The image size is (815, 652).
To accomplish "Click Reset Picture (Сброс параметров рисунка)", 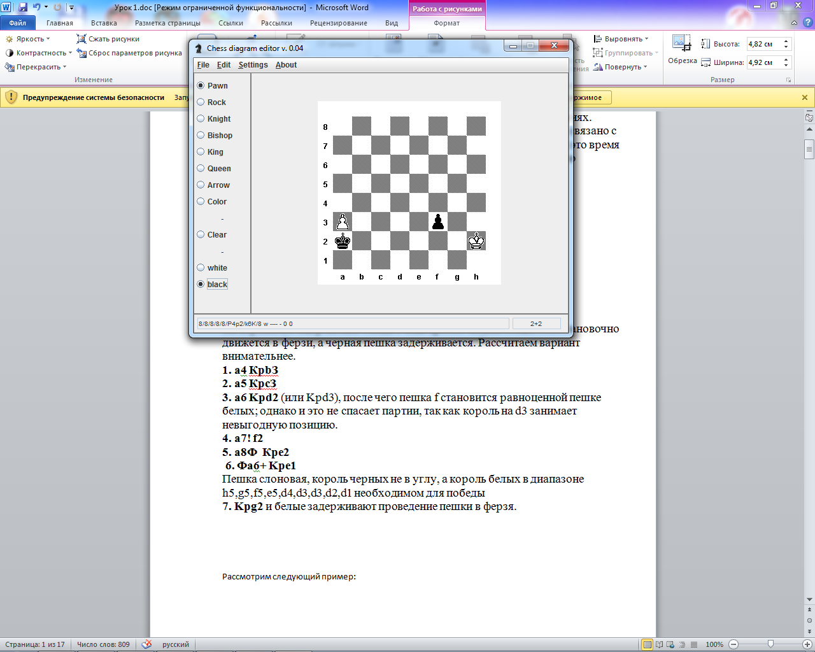I will (129, 53).
